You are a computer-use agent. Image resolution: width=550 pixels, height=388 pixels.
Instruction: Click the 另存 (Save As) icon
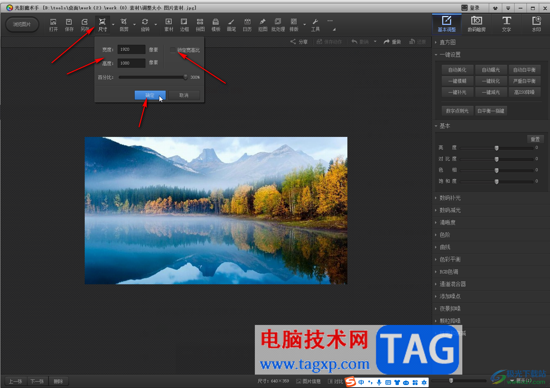(85, 25)
